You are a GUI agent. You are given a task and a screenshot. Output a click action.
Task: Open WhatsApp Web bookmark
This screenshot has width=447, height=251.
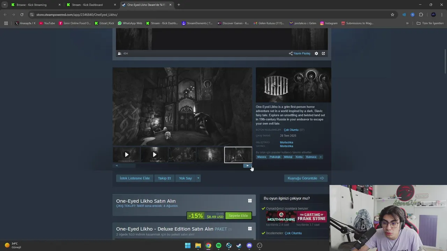[130, 23]
